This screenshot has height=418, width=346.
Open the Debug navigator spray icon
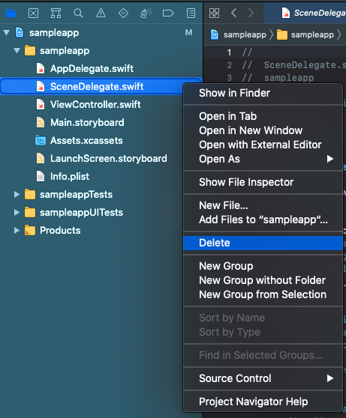(146, 13)
